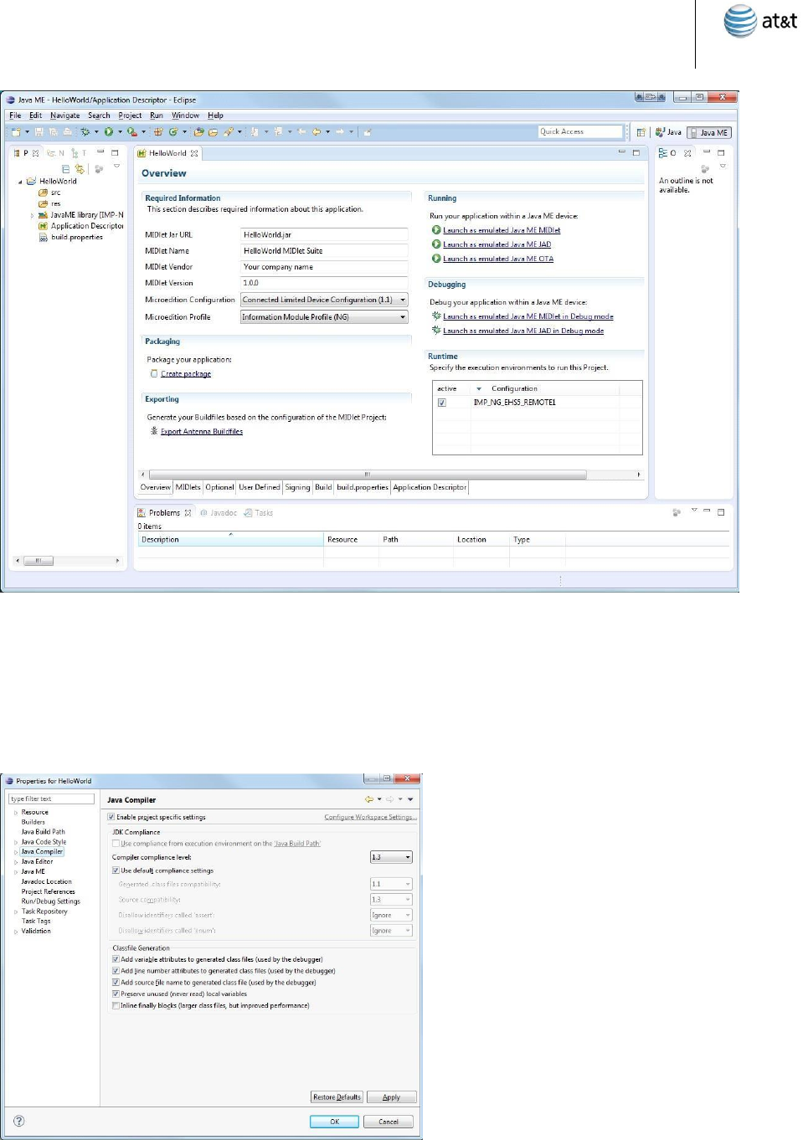
Task: Toggle active checkbox for IMP_NG_EHS5_REMOTE1
Action: [x=442, y=403]
